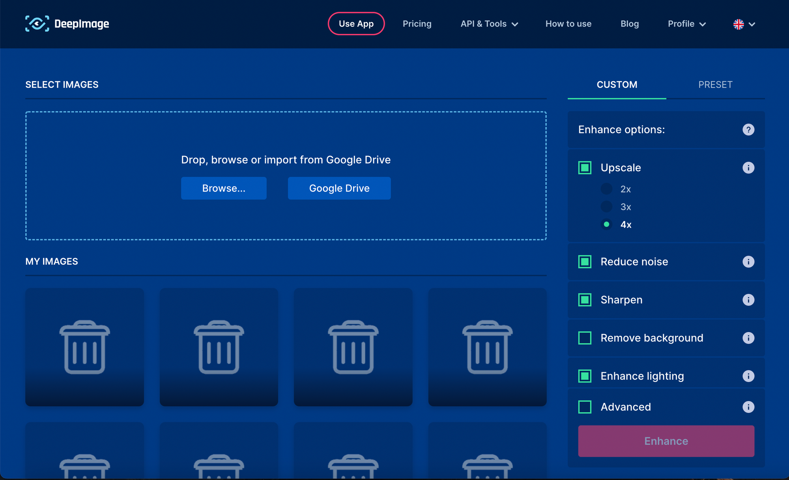
Task: Show info for Advanced option
Action: [x=748, y=407]
